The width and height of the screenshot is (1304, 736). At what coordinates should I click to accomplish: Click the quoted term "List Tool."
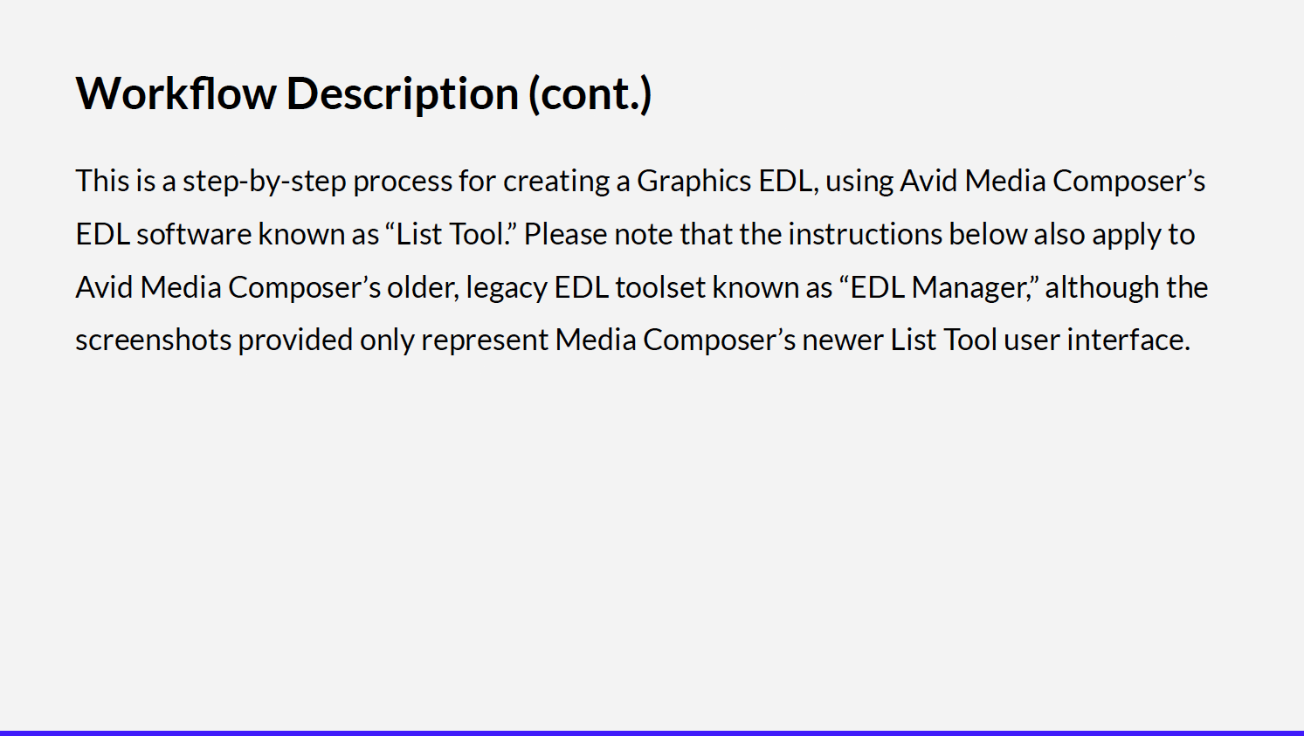[x=452, y=234]
